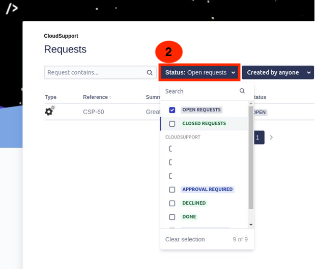The width and height of the screenshot is (316, 277).
Task: Open the Created by anyone dropdown
Action: click(x=277, y=73)
